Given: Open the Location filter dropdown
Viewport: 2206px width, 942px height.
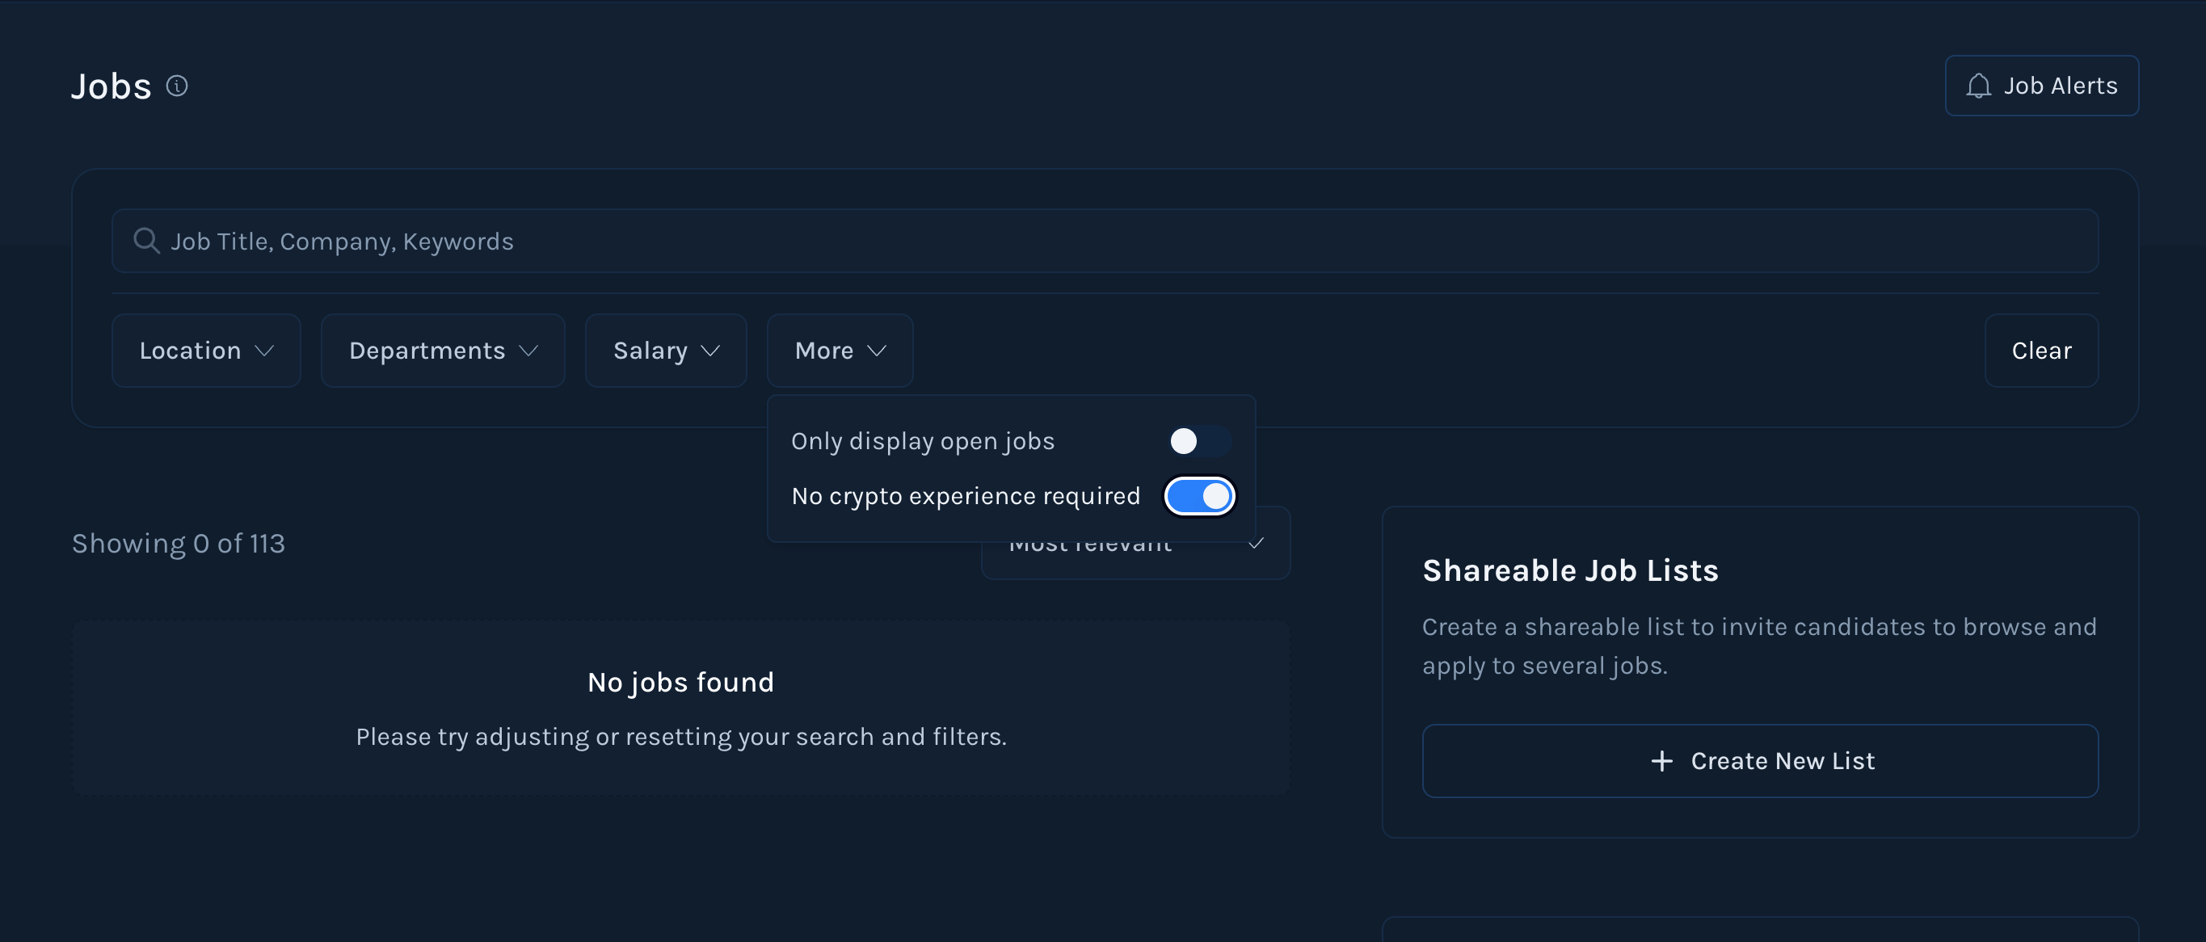Looking at the screenshot, I should pyautogui.click(x=205, y=351).
